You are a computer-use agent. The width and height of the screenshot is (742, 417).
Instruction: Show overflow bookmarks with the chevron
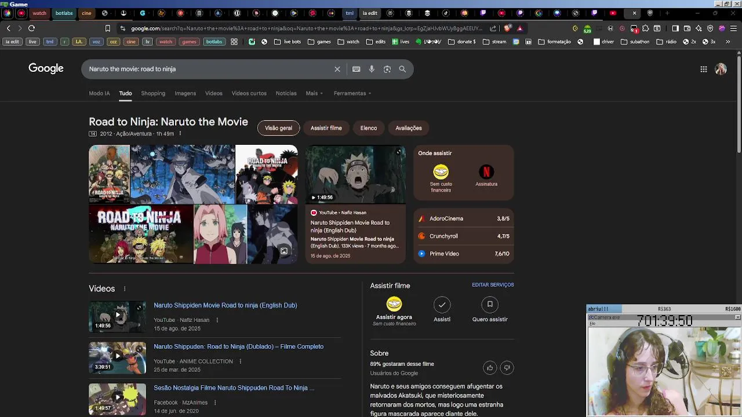coord(728,42)
